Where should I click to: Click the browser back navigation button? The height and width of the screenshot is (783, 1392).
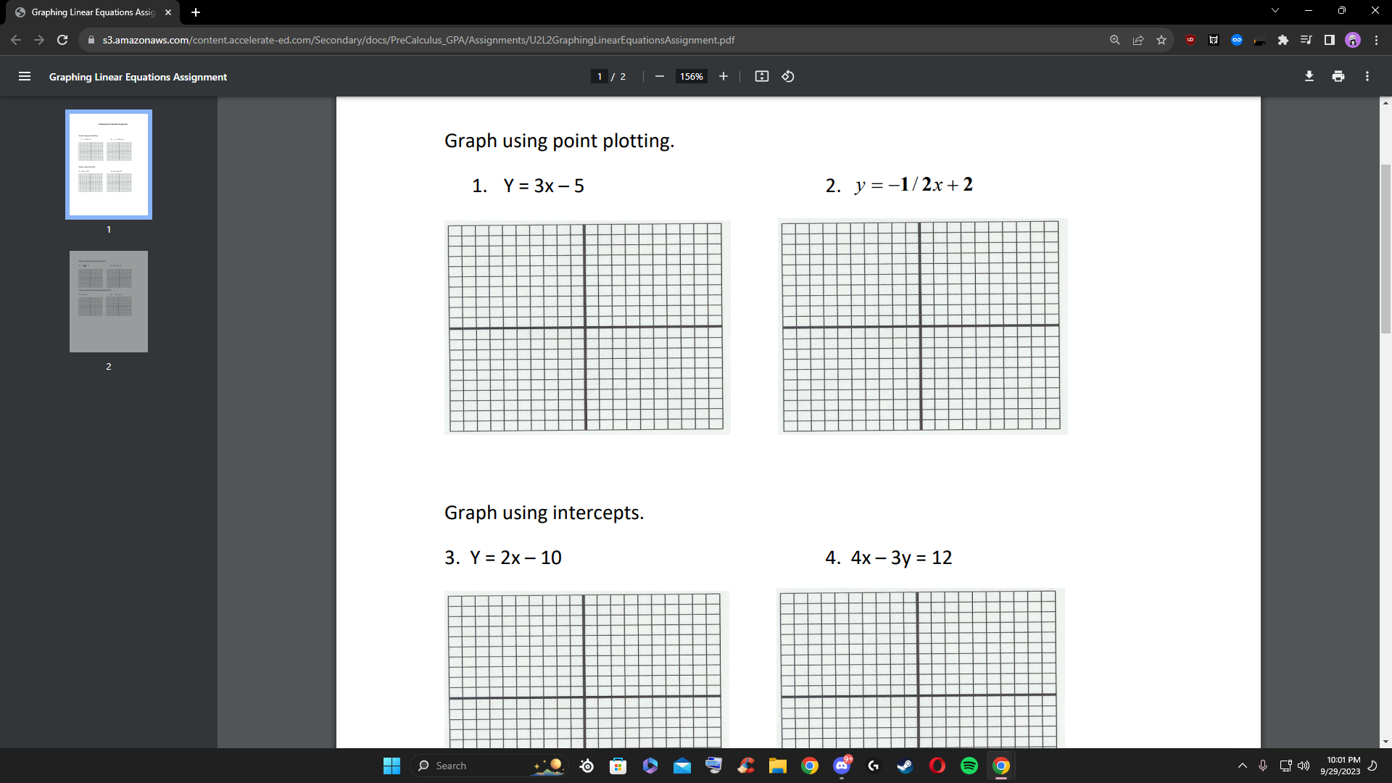(16, 40)
